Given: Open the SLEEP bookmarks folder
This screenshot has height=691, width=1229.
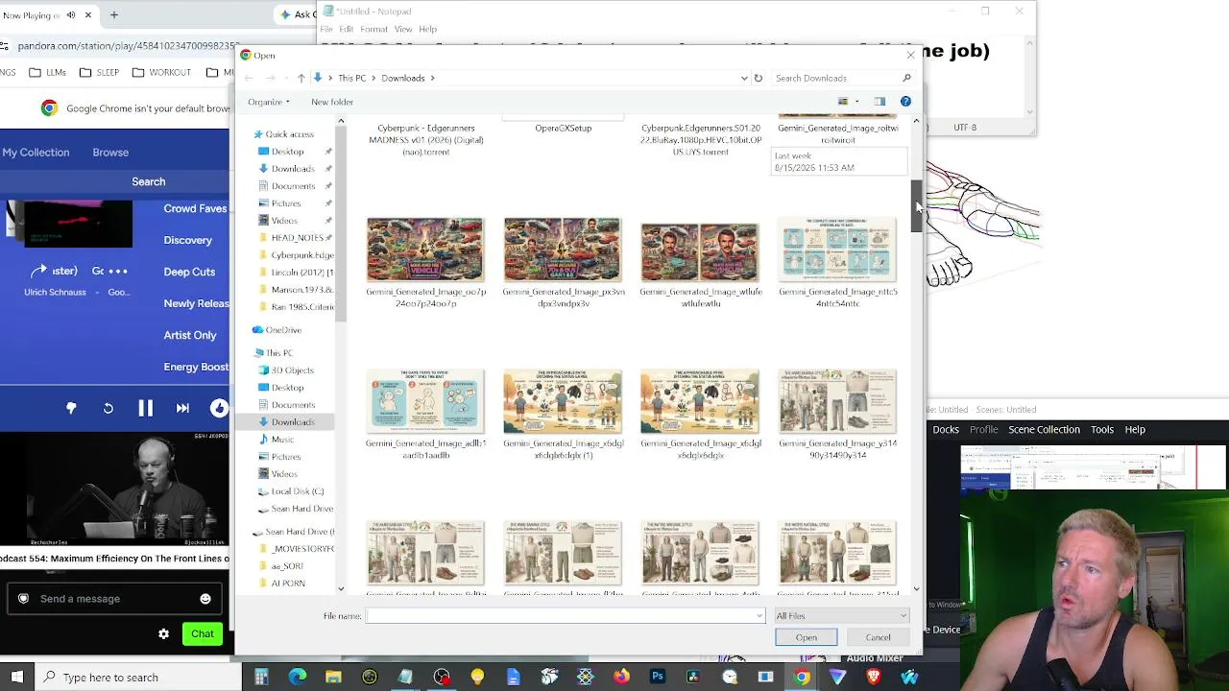Looking at the screenshot, I should coord(99,72).
